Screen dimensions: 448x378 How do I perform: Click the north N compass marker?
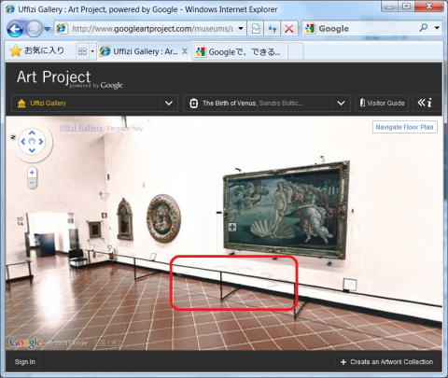[13, 137]
